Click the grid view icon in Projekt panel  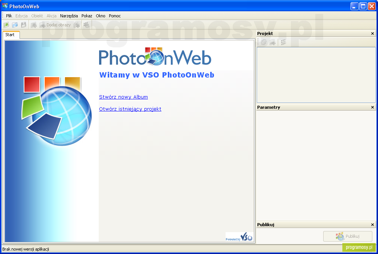click(283, 42)
